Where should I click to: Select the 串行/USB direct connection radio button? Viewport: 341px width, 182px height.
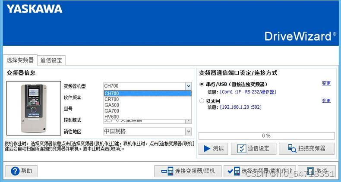[x=202, y=84]
